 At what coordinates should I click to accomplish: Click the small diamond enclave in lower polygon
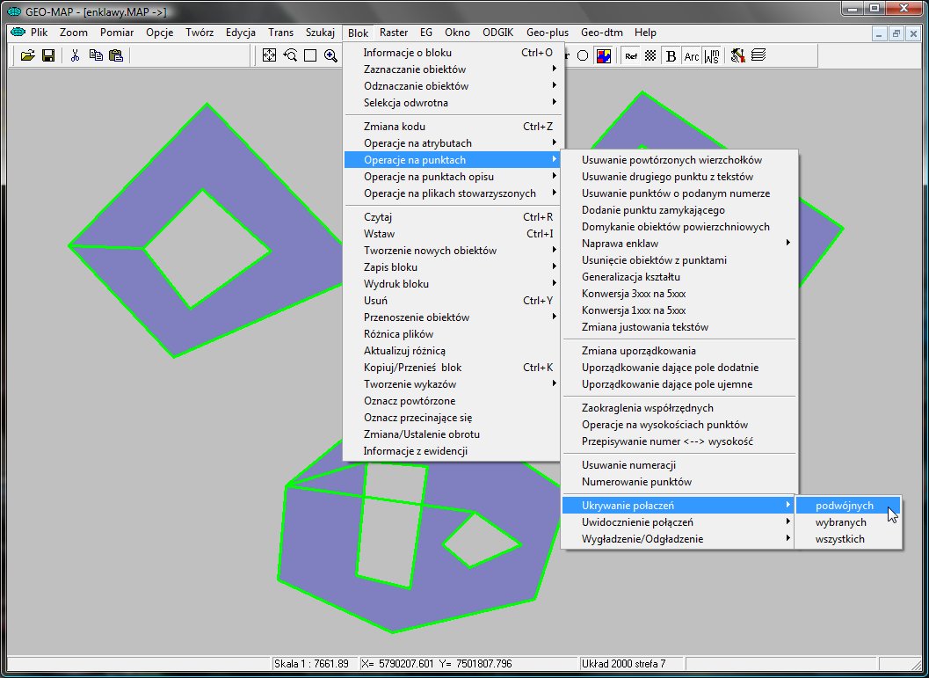tap(481, 541)
